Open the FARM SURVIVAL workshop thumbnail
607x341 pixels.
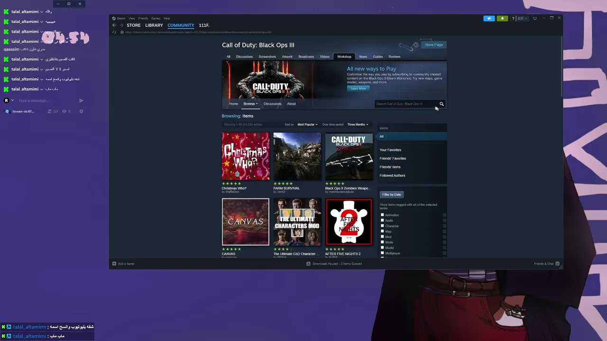click(x=297, y=156)
